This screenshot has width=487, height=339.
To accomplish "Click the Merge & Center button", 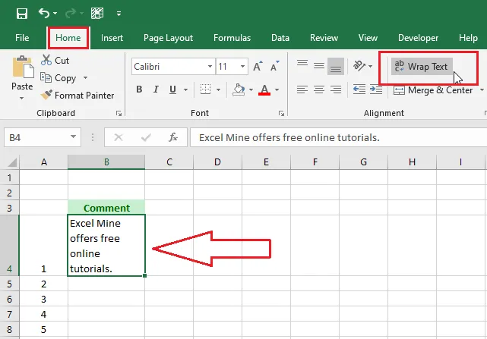I will click(x=433, y=90).
